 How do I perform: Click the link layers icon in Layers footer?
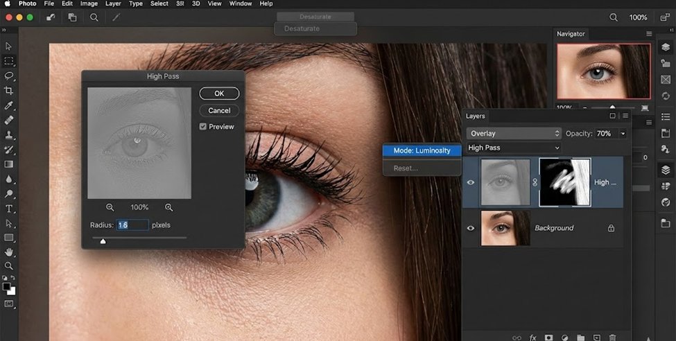(517, 338)
